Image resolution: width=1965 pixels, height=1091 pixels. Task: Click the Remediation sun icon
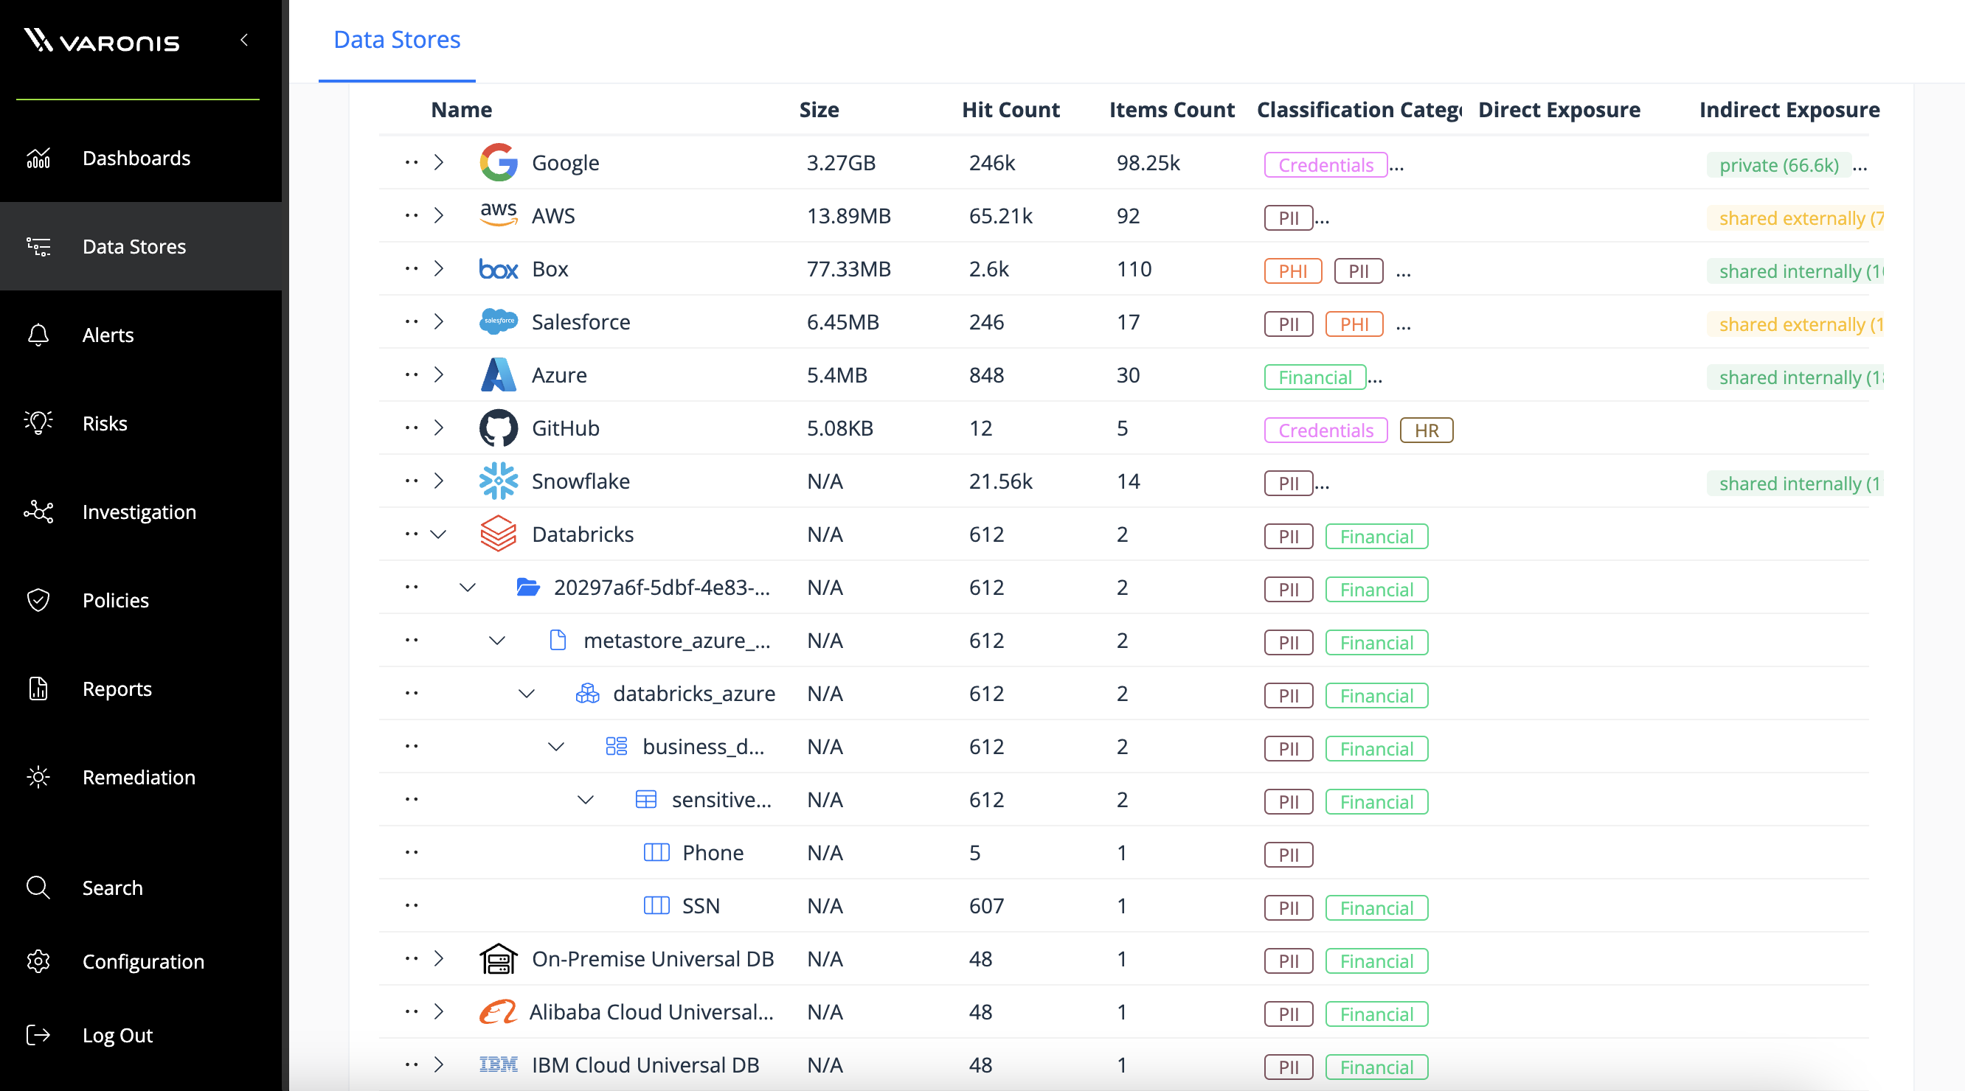(38, 777)
